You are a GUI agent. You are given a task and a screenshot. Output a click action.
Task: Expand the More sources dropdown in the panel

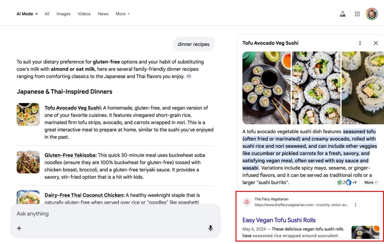(370, 182)
